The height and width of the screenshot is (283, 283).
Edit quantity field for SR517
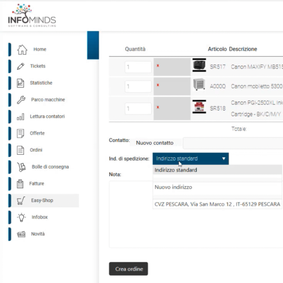point(138,67)
